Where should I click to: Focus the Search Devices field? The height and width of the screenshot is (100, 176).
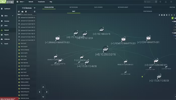pyautogui.click(x=29, y=14)
